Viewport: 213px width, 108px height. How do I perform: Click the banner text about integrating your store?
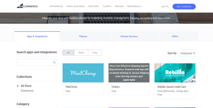point(106,18)
